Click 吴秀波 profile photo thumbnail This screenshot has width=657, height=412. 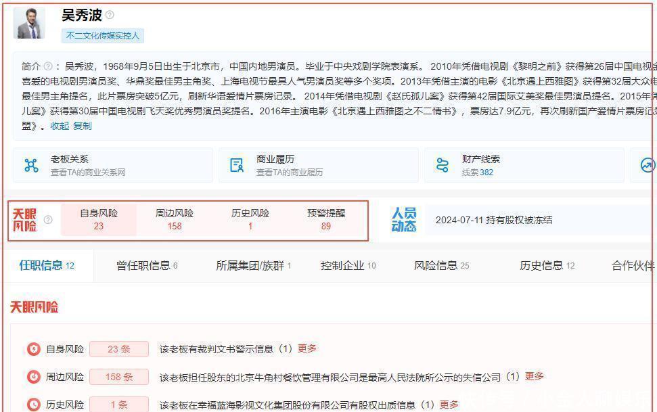click(30, 23)
